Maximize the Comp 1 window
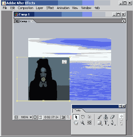This screenshot has width=133, height=137. tap(118, 14)
